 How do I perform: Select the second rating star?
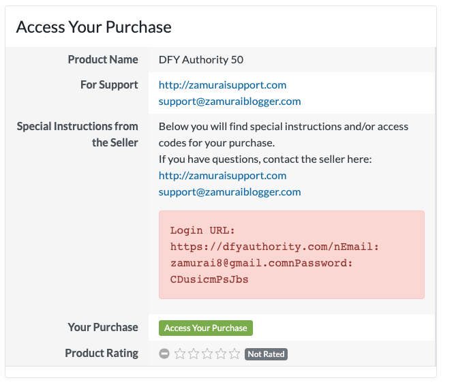click(x=194, y=354)
